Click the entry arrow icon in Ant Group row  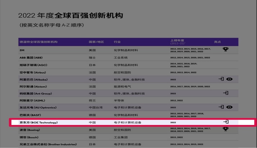[x=226, y=93]
